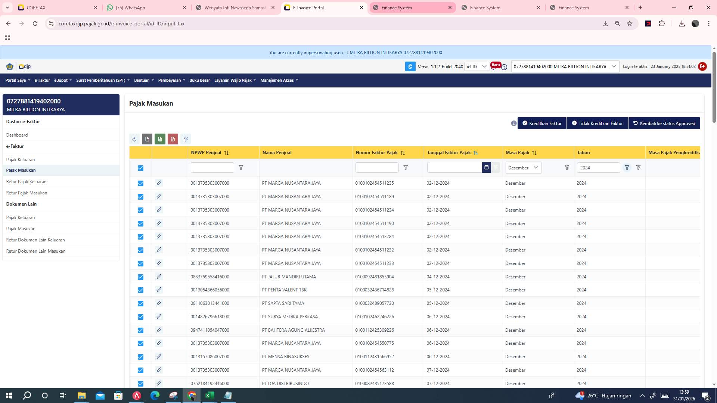Open Retur Pajak Masukan in the sidebar

tap(27, 193)
